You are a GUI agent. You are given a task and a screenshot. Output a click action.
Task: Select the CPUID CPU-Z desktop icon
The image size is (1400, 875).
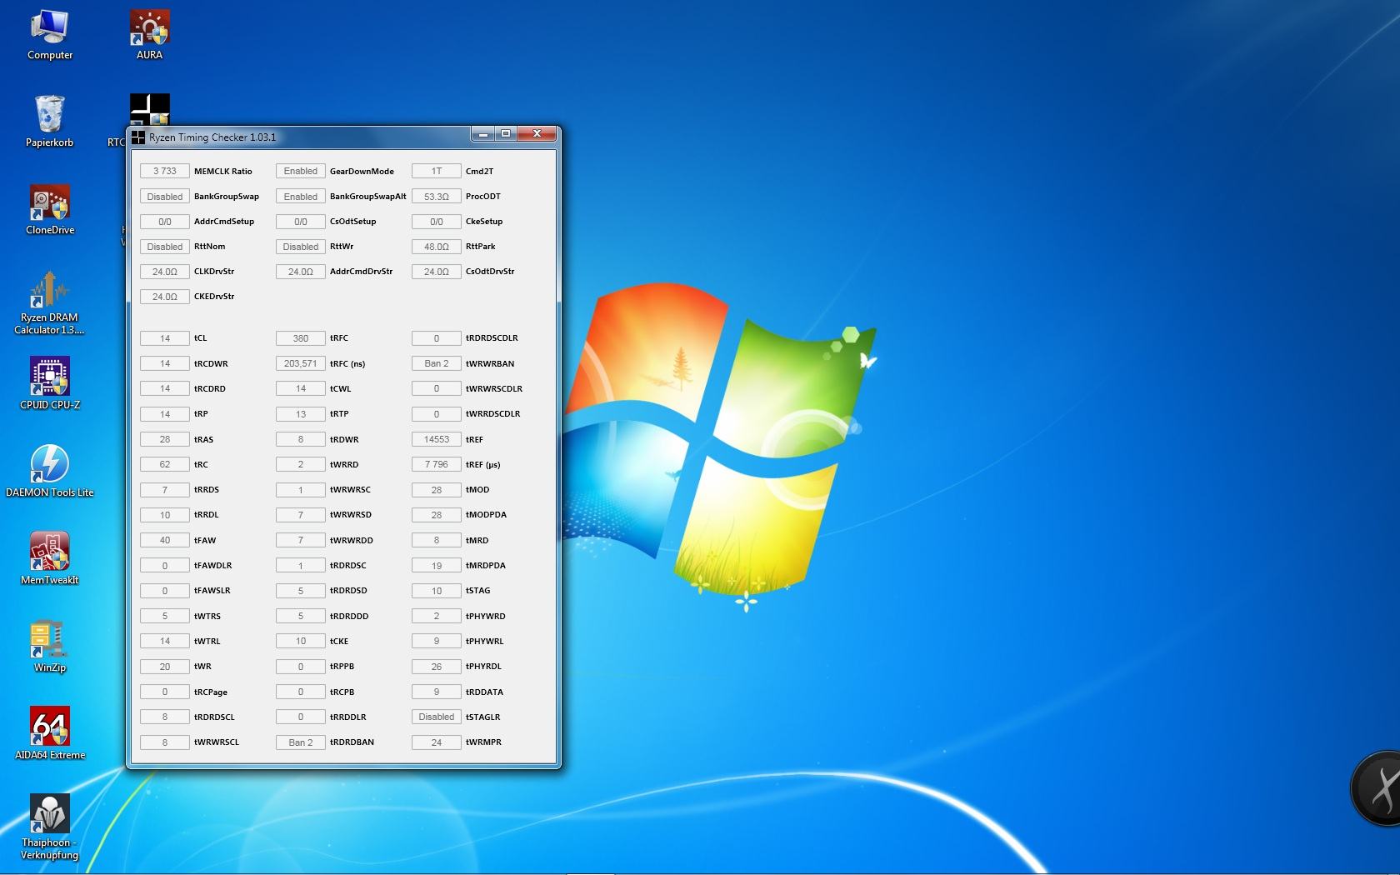pos(50,384)
